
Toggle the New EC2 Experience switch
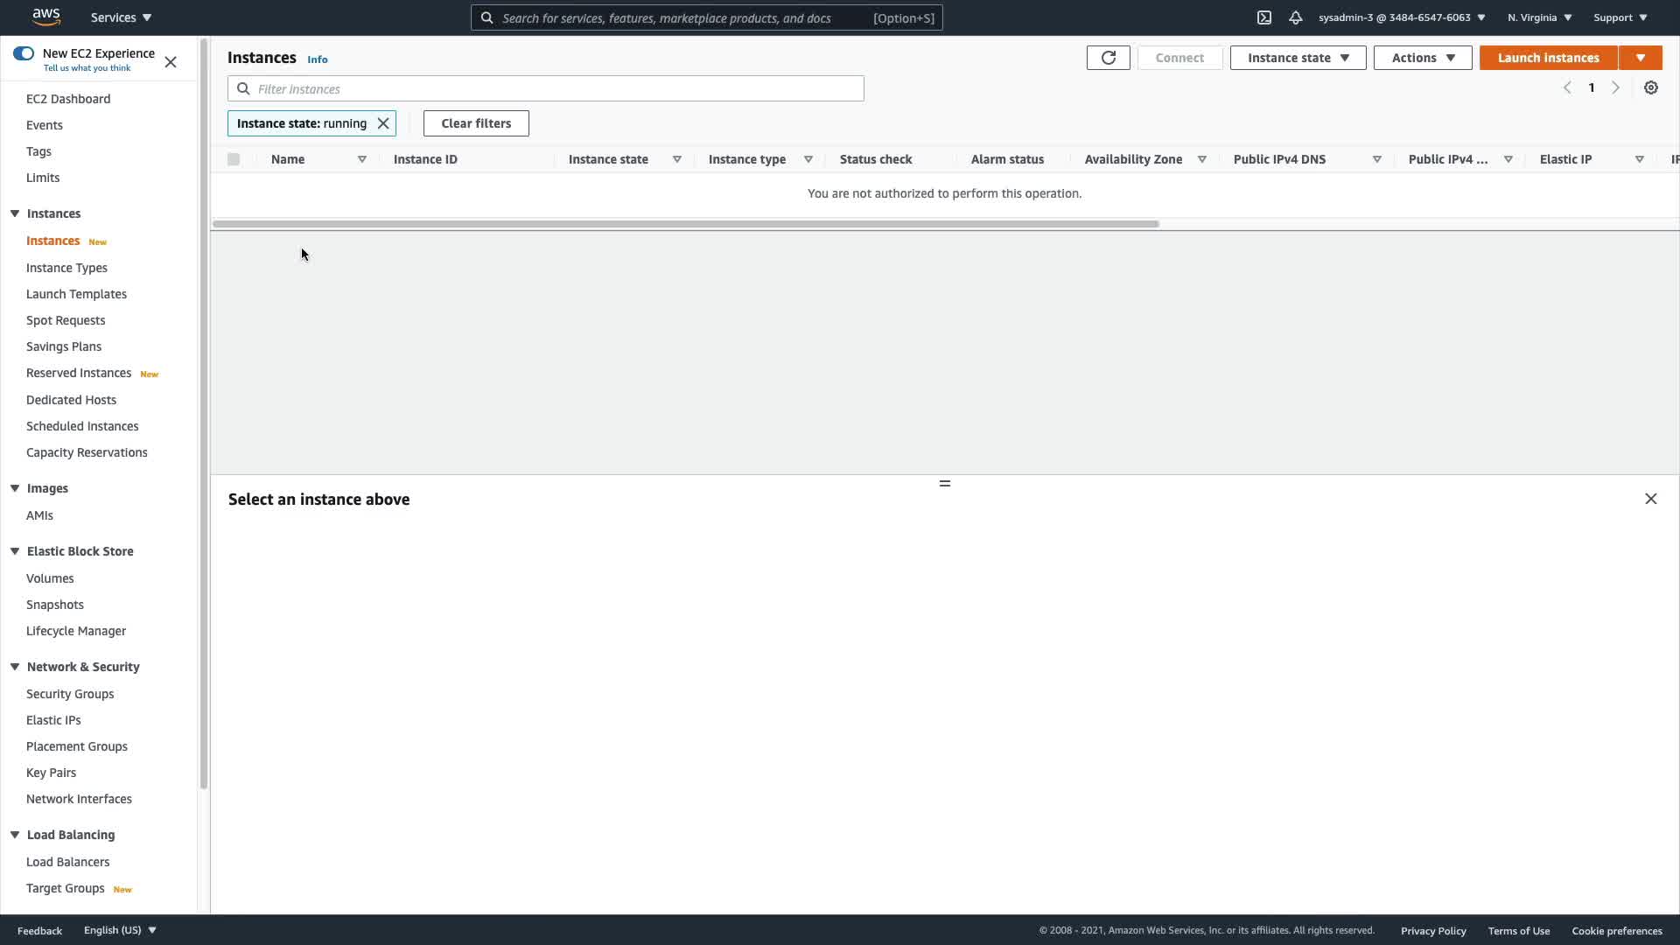tap(24, 53)
